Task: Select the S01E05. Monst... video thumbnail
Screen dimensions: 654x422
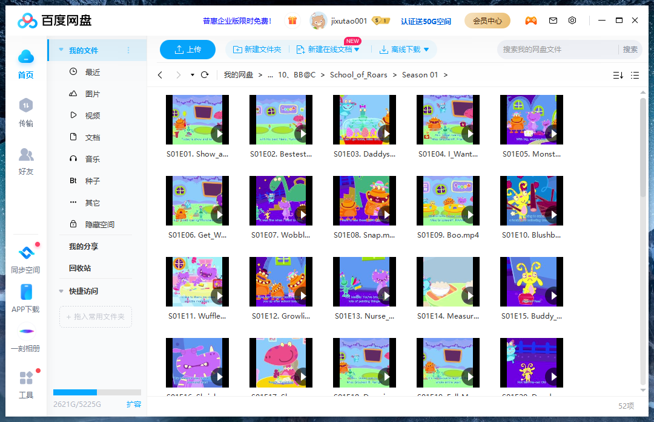Action: 532,120
